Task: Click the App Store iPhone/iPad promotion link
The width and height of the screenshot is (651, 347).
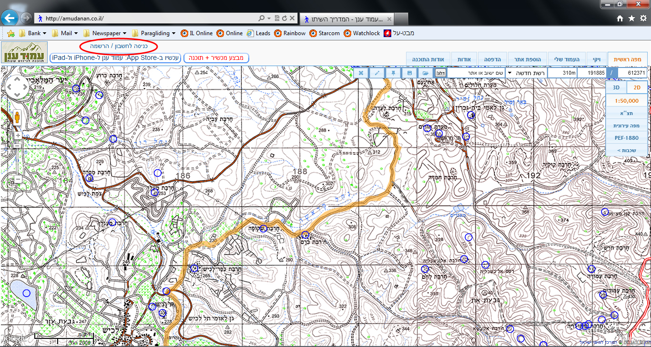Action: (x=115, y=58)
